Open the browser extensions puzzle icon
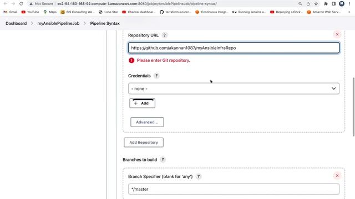The width and height of the screenshot is (355, 199). (x=326, y=4)
